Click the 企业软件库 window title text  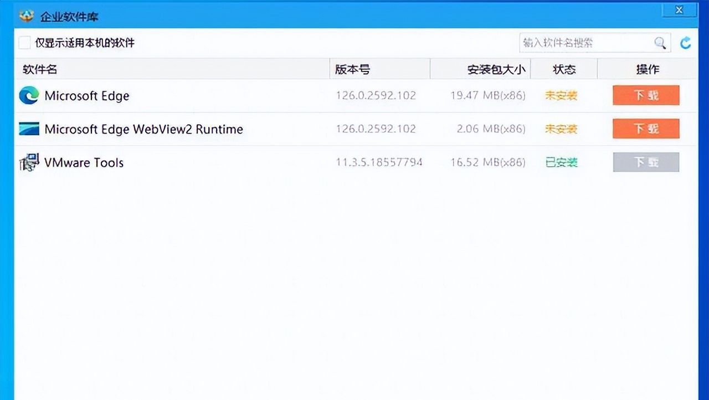coord(69,16)
